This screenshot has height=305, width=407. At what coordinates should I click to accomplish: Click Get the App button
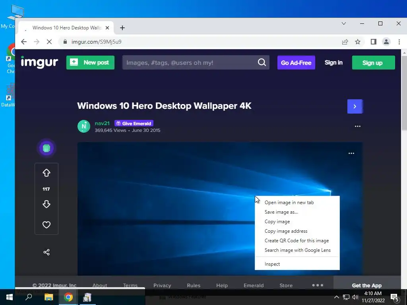(x=367, y=285)
